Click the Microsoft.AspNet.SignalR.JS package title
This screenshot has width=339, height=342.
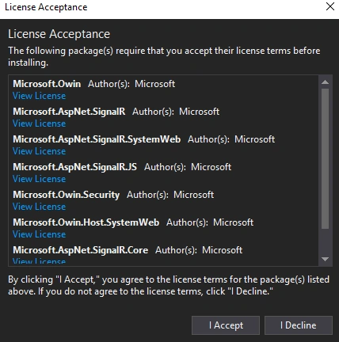pyautogui.click(x=74, y=167)
